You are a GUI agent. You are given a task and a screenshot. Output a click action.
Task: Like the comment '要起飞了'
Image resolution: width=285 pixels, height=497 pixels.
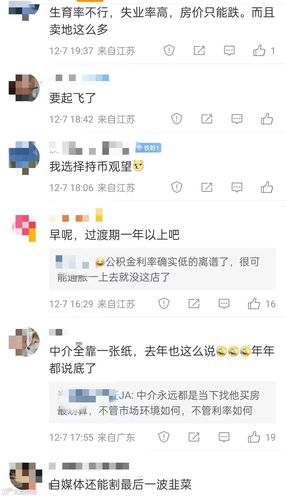point(267,119)
